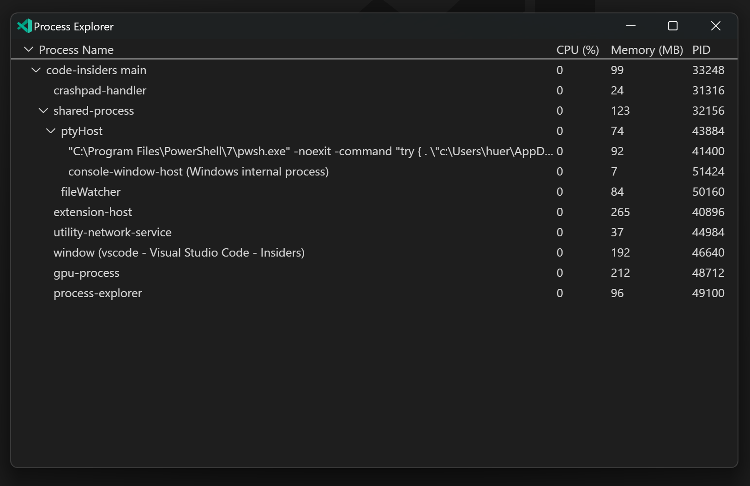Select the vscode Insiders window process
Screen dimensions: 750x486
(x=179, y=252)
